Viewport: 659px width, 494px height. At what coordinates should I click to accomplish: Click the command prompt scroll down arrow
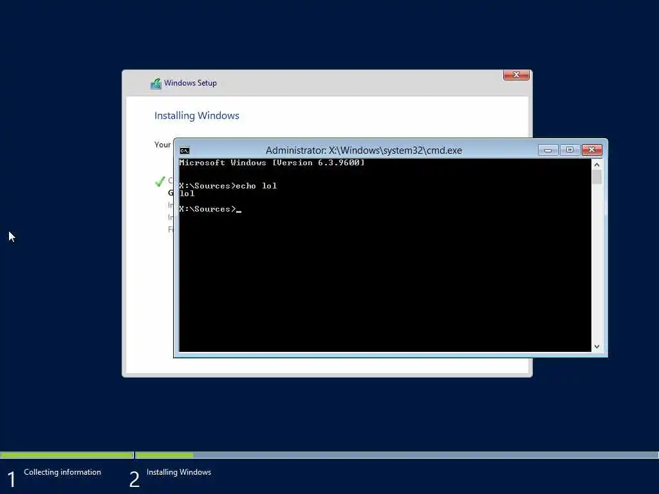[597, 347]
